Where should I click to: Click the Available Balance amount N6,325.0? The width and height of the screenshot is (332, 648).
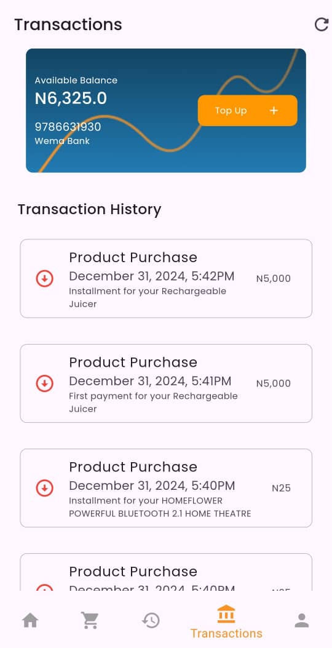[71, 98]
